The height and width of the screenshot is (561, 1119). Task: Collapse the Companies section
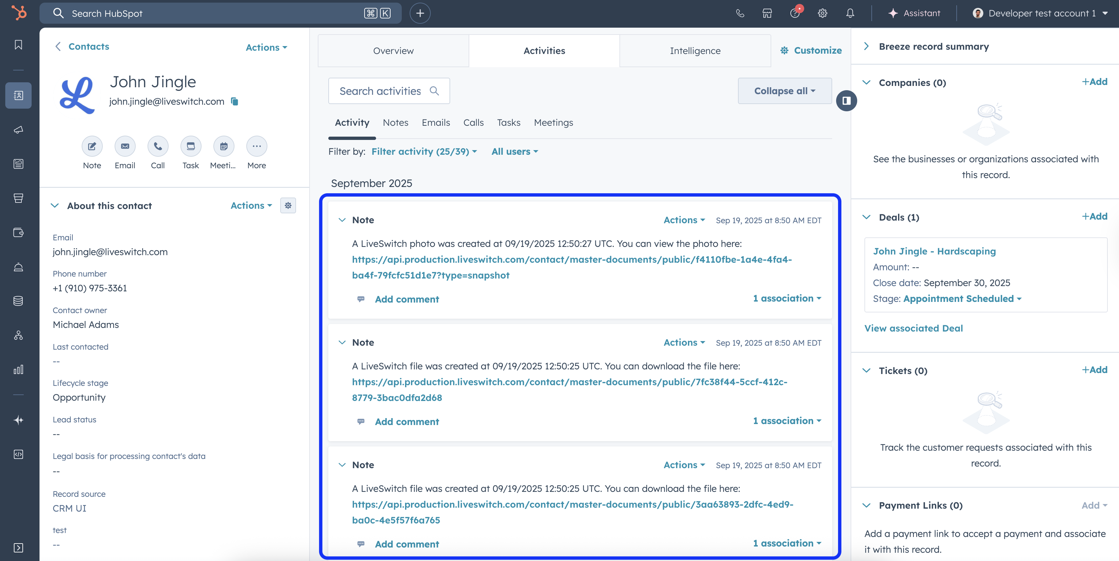[867, 83]
